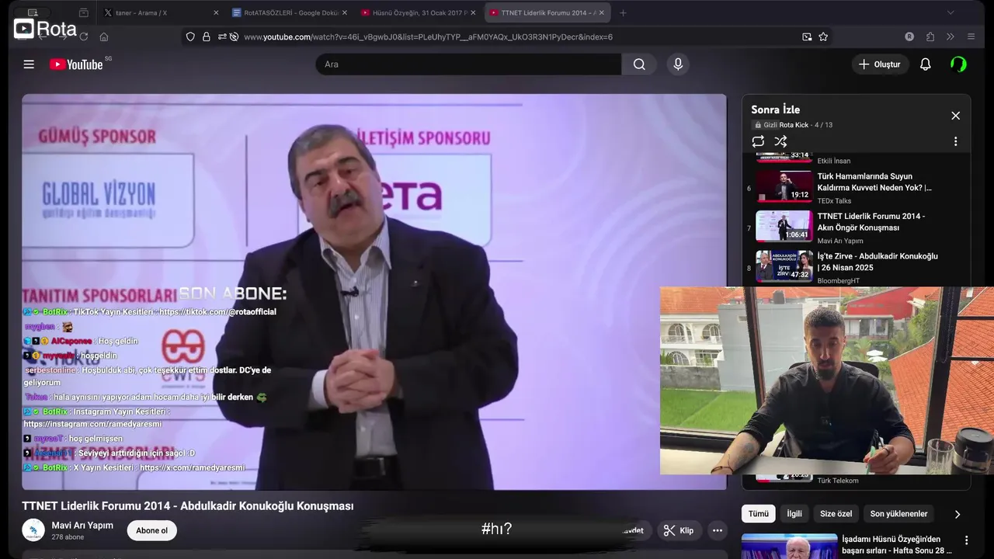Close the Sonra İzle playlist panel
Screen dimensions: 994x559
955,116
